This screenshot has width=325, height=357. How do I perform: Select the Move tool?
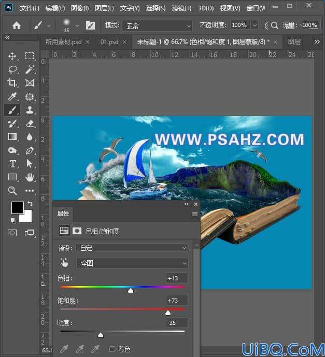[x=12, y=56]
